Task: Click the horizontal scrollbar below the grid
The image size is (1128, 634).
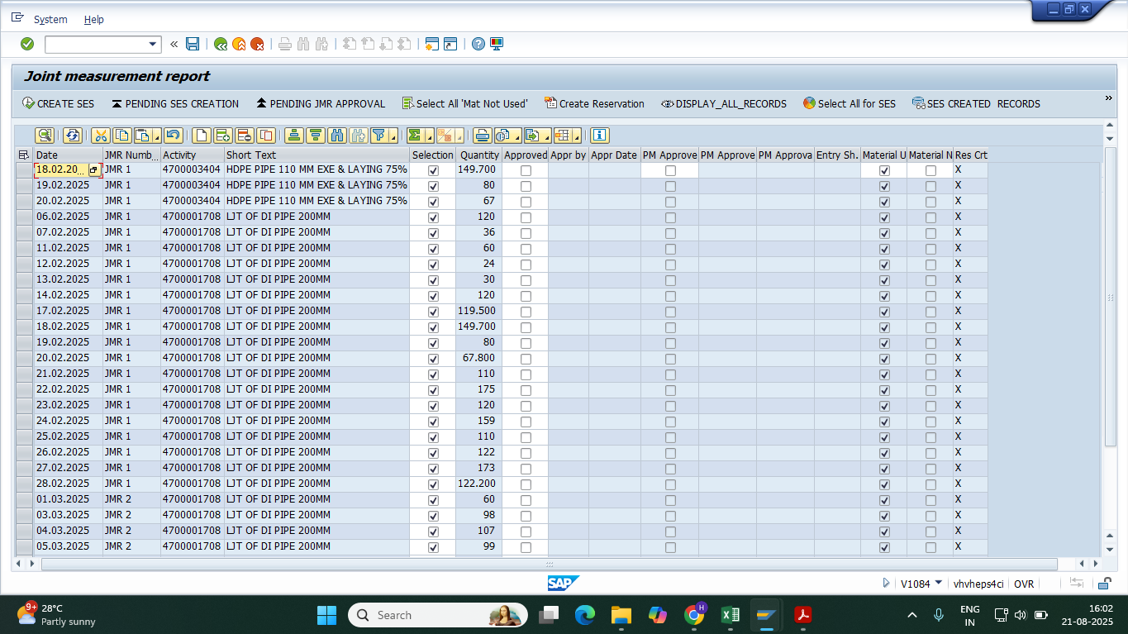Action: (549, 564)
